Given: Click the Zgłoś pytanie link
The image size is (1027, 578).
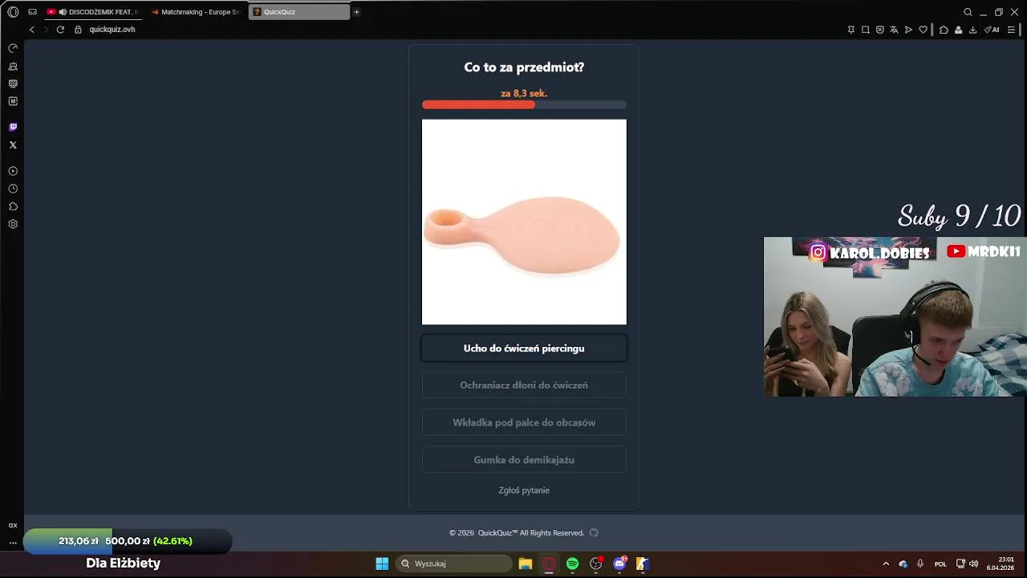Looking at the screenshot, I should 524,490.
